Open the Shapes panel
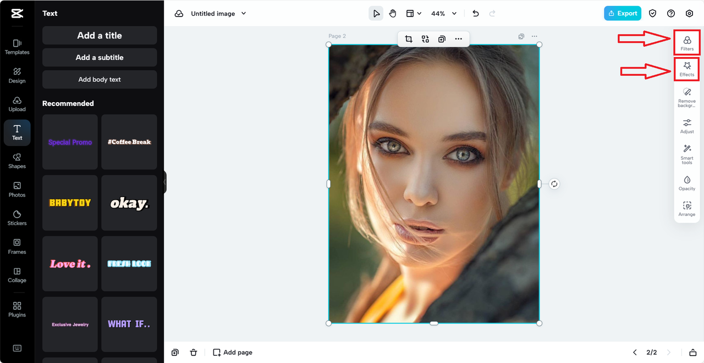Viewport: 704px width, 363px height. (x=17, y=161)
